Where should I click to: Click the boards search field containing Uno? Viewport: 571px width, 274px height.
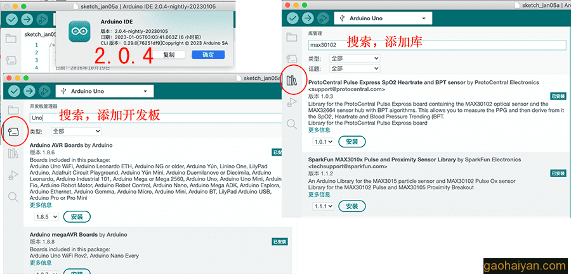tap(156, 118)
